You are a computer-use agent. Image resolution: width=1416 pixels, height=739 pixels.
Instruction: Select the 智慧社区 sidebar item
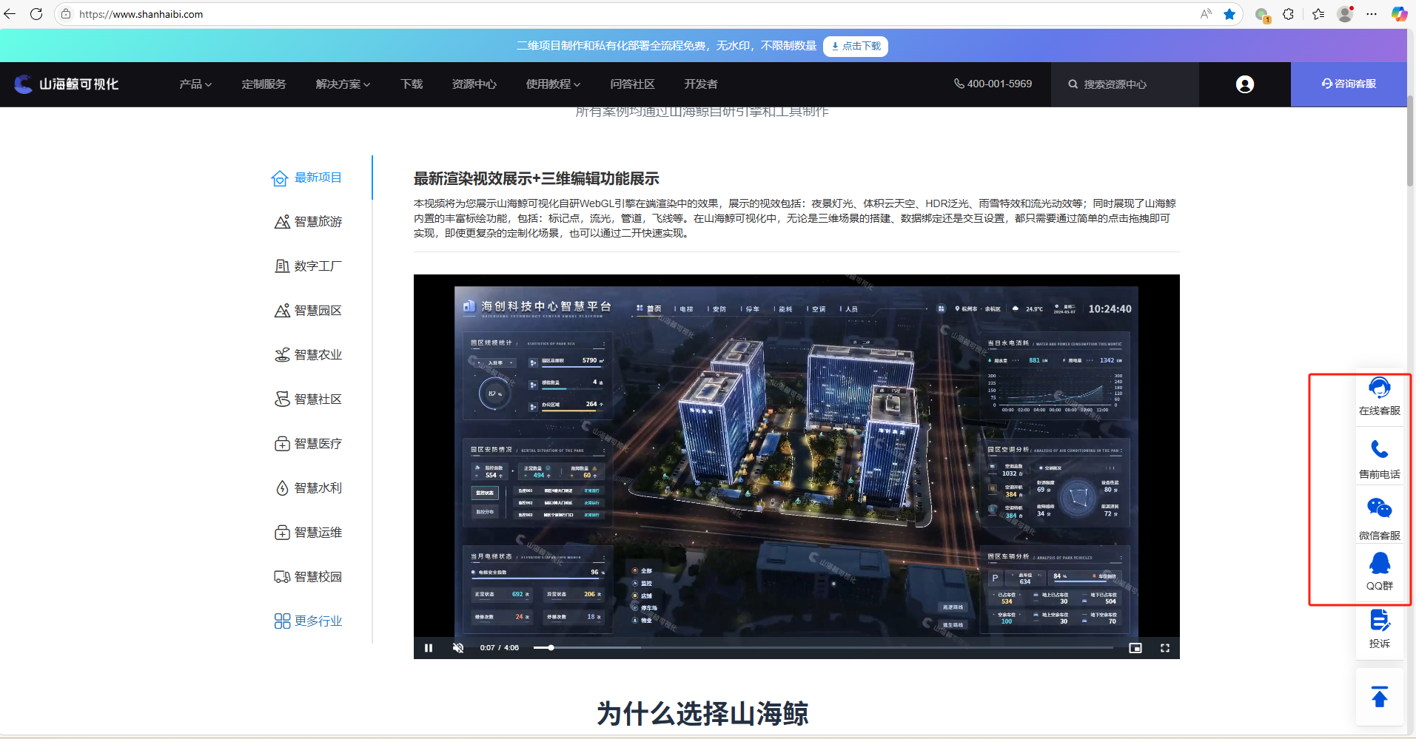307,399
